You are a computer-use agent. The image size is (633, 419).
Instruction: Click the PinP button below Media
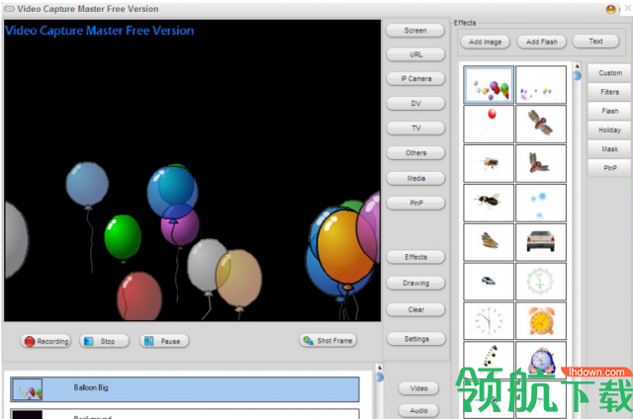point(415,203)
